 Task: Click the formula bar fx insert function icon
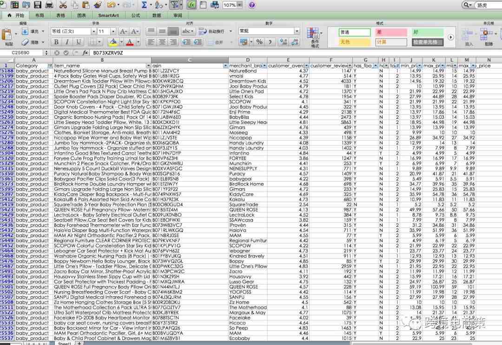pyautogui.click(x=85, y=53)
